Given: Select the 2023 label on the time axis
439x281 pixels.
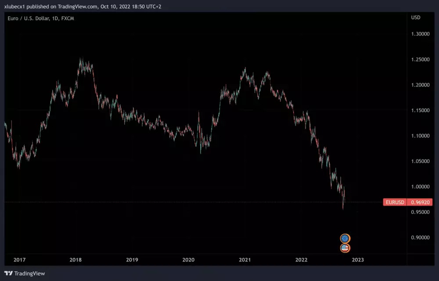Looking at the screenshot, I should (x=358, y=260).
